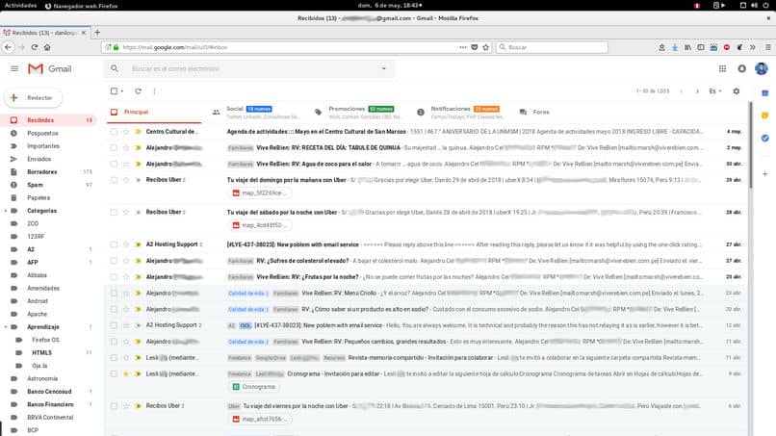Go to the previous page of emails
The width and height of the screenshot is (776, 436).
681,91
